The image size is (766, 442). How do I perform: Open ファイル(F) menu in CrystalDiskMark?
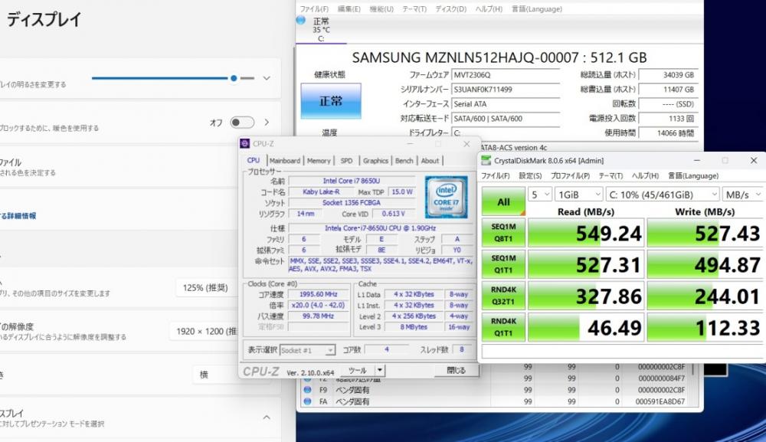[x=496, y=176]
